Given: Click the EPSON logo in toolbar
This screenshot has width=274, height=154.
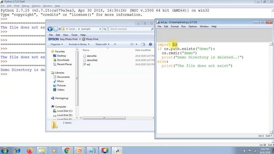Looking at the screenshot, I should tap(54, 39).
